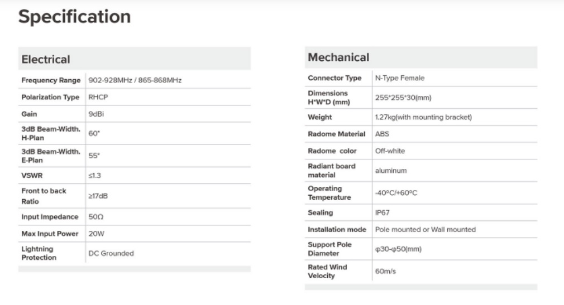This screenshot has width=564, height=305.
Task: Select the Electrical table header
Action: click(46, 59)
